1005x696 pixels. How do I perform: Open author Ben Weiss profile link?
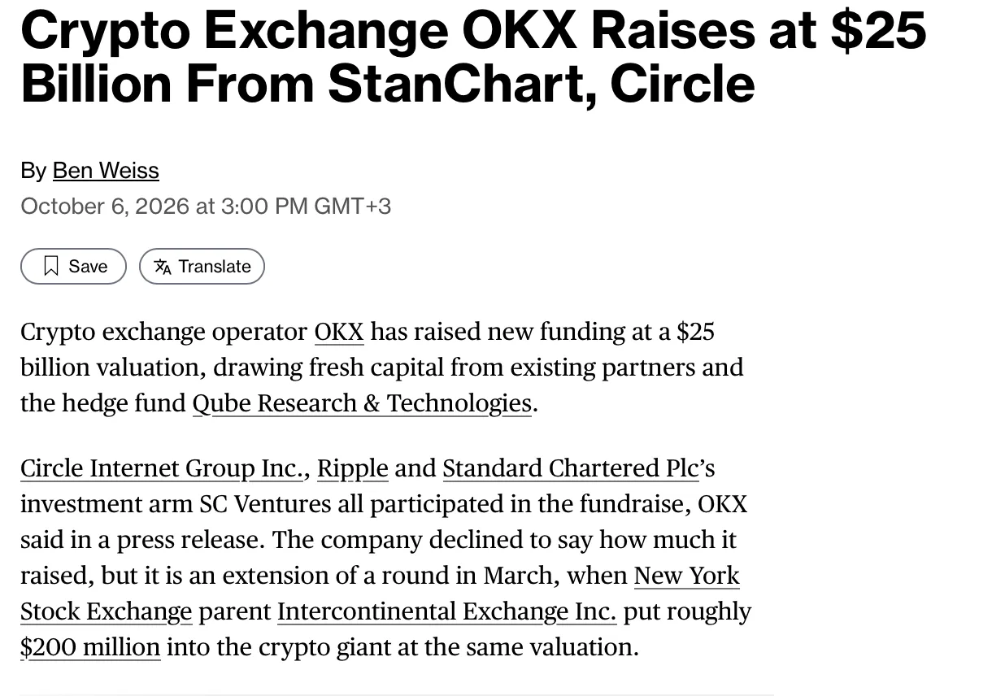pos(106,170)
